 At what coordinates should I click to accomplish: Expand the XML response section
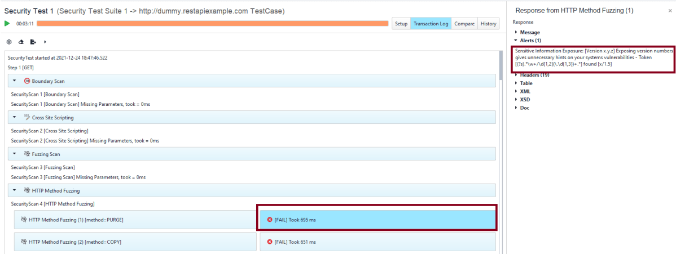coord(516,91)
